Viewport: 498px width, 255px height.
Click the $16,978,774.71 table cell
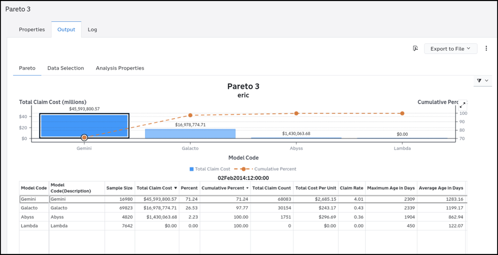[157, 208]
